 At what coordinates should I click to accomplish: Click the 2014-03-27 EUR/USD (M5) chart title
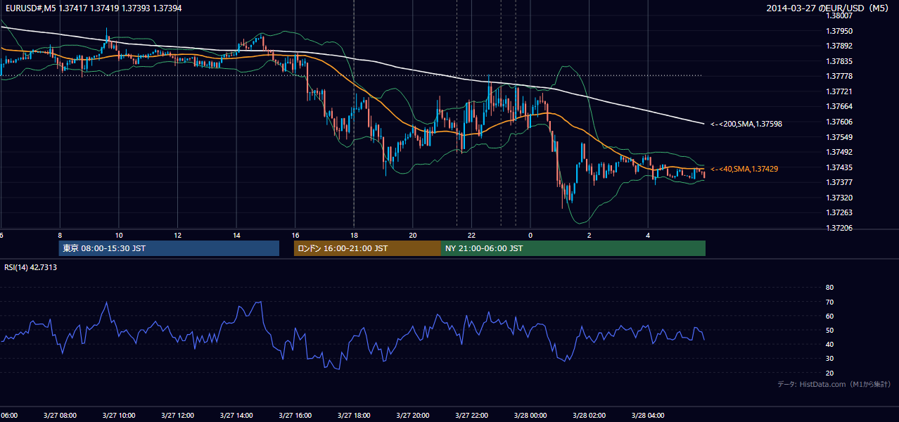click(828, 8)
